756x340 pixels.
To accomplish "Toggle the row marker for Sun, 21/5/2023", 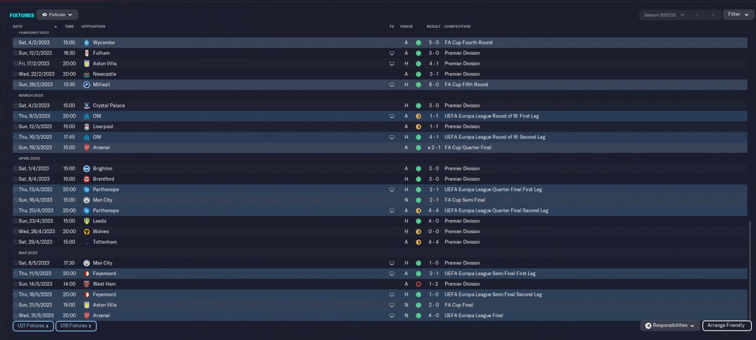I will 15,305.
